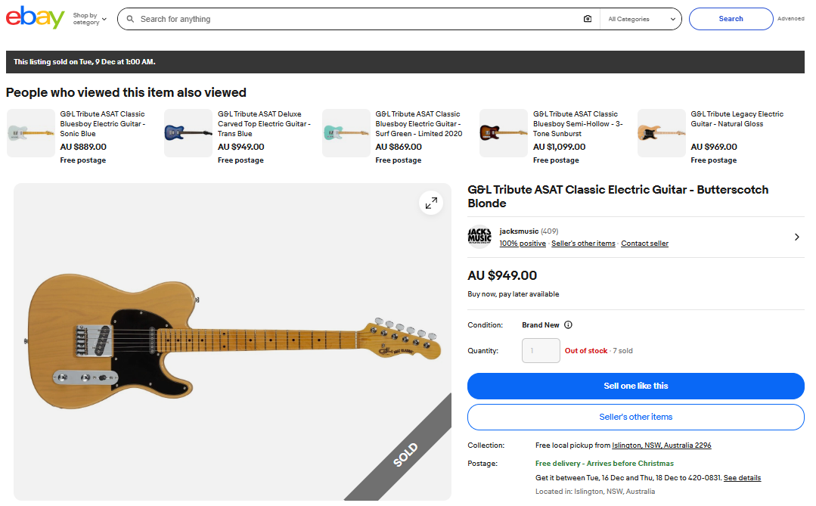Expand the guitar image to fullscreen
The image size is (816, 506).
click(x=431, y=203)
